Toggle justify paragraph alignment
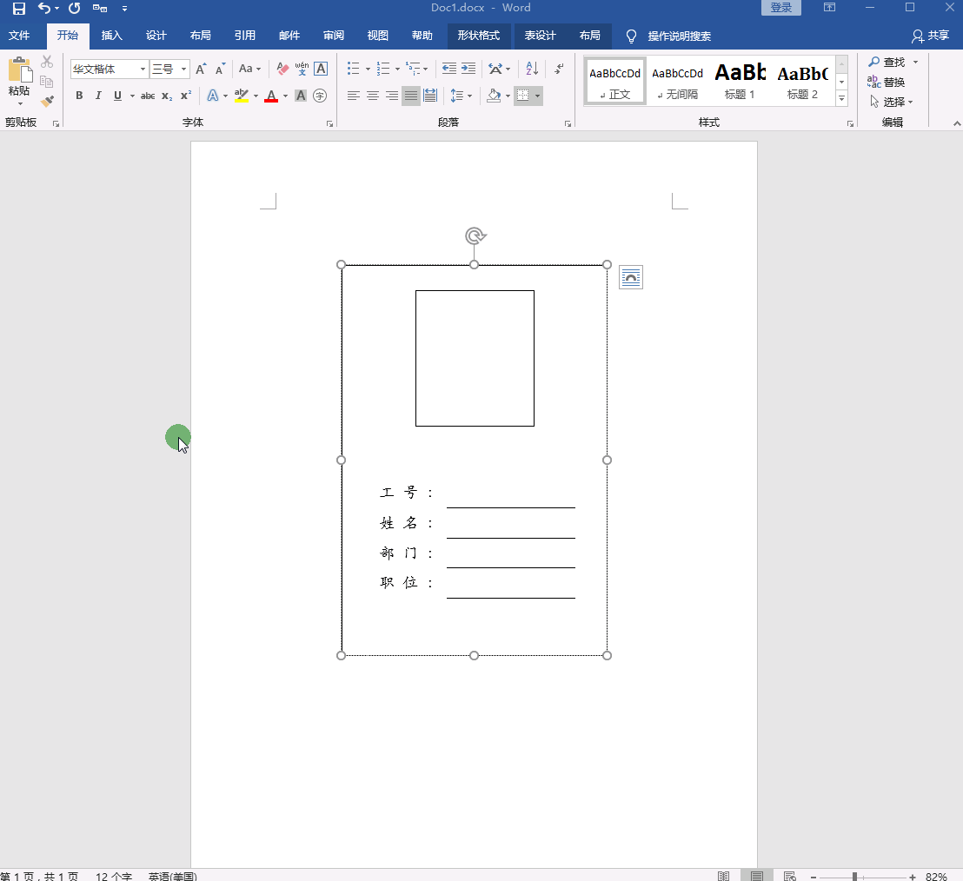 coord(411,96)
